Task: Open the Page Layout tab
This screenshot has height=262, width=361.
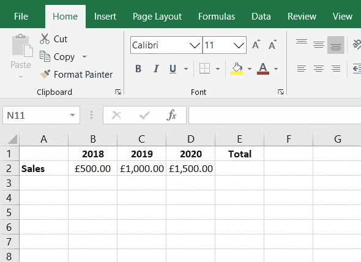Action: click(157, 17)
